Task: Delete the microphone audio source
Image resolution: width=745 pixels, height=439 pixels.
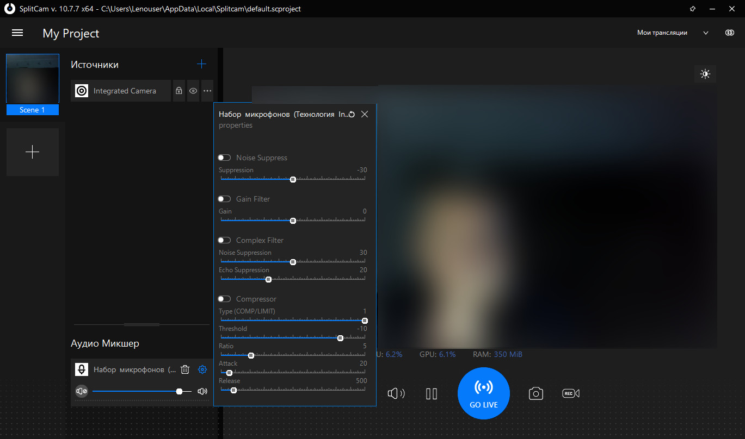Action: pos(185,369)
